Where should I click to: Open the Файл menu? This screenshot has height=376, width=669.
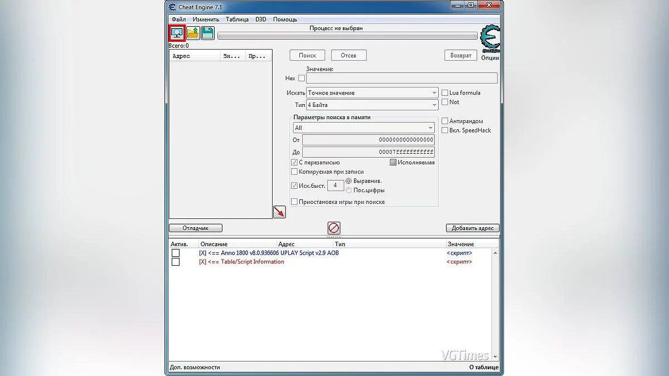pyautogui.click(x=178, y=19)
